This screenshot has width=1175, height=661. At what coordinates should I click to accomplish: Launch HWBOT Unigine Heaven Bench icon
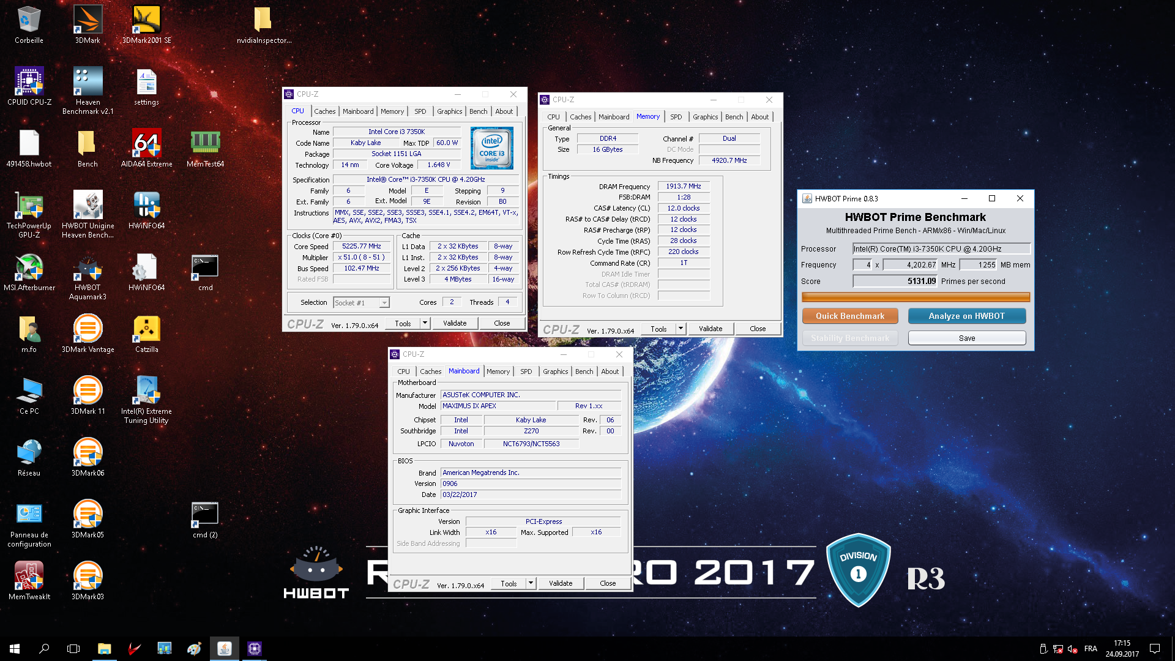click(88, 214)
